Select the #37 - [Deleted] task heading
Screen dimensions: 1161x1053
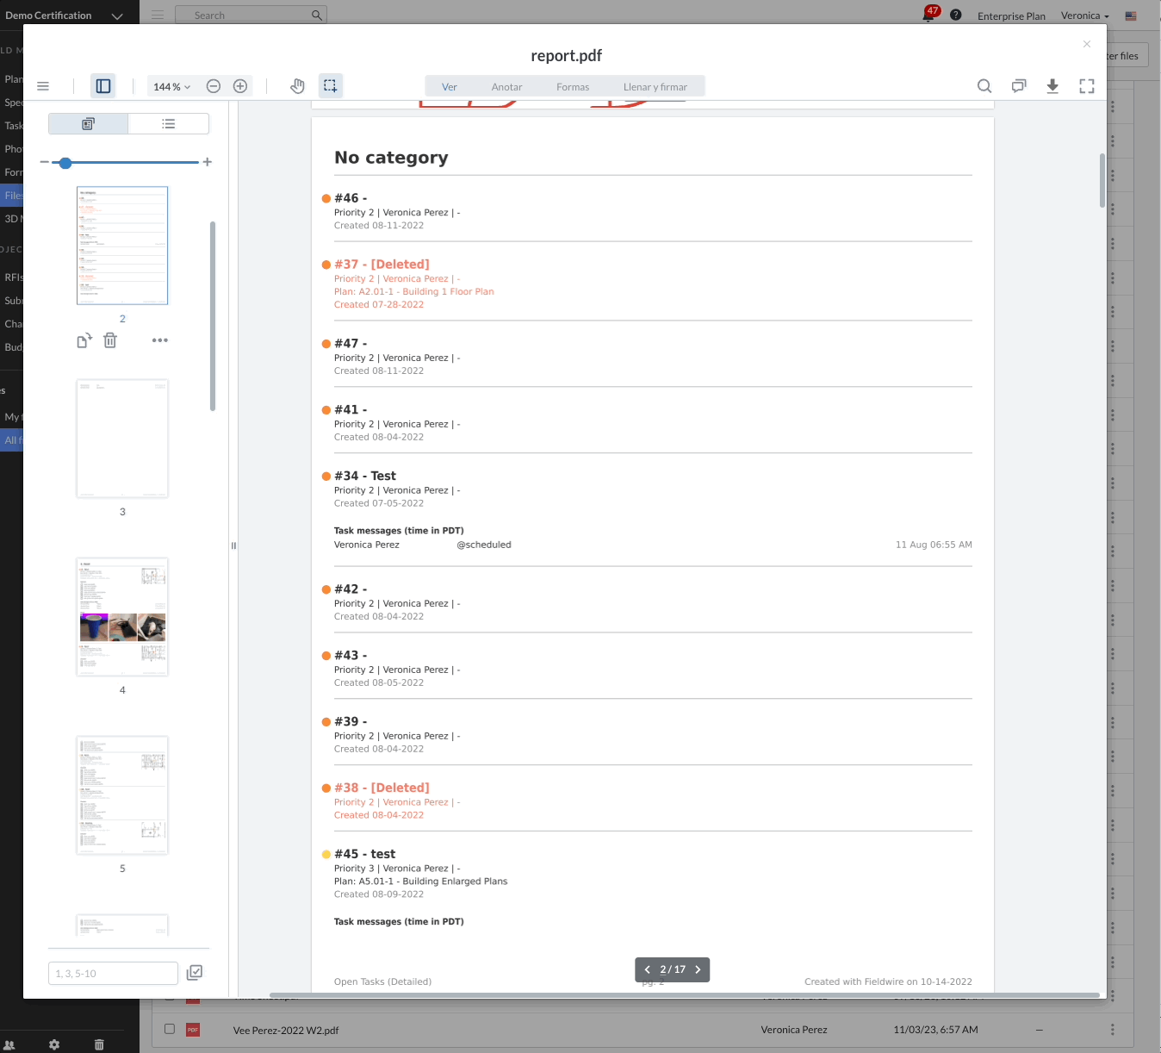coord(382,265)
